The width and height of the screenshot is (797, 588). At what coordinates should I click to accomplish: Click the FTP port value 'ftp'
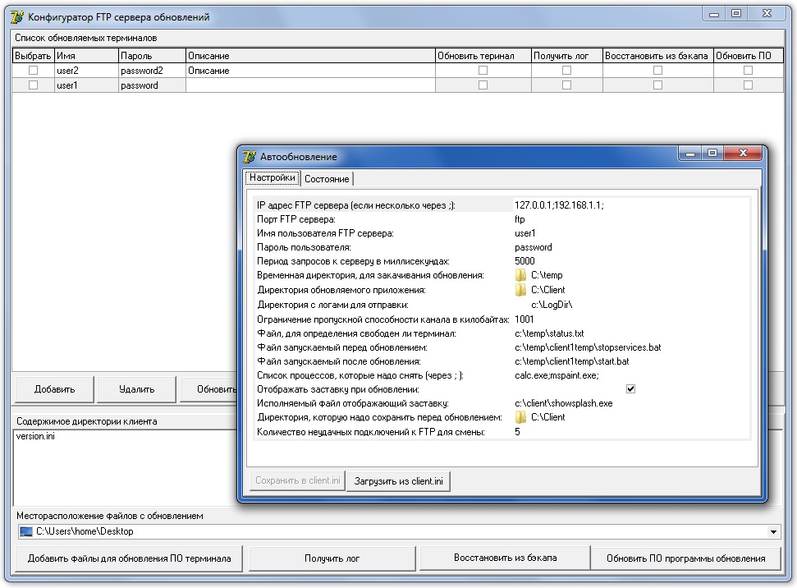[x=520, y=219]
